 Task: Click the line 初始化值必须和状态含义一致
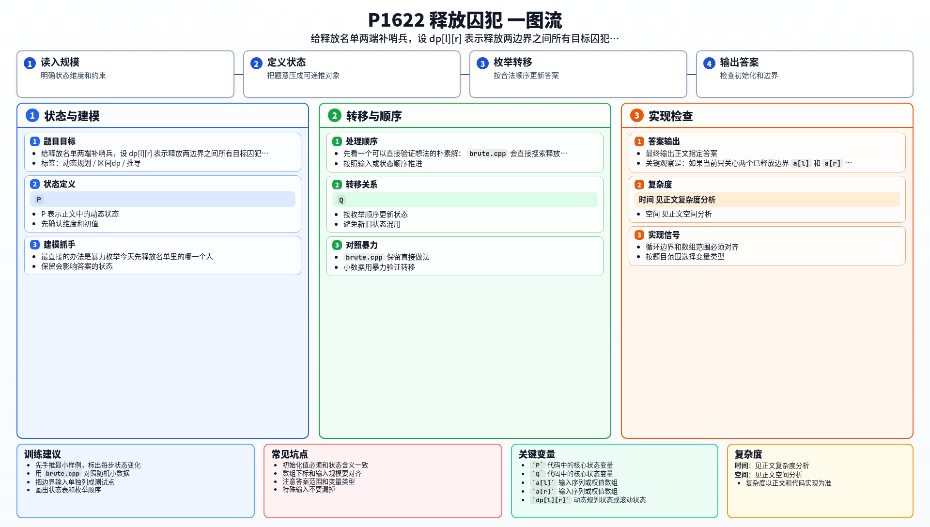coord(325,465)
